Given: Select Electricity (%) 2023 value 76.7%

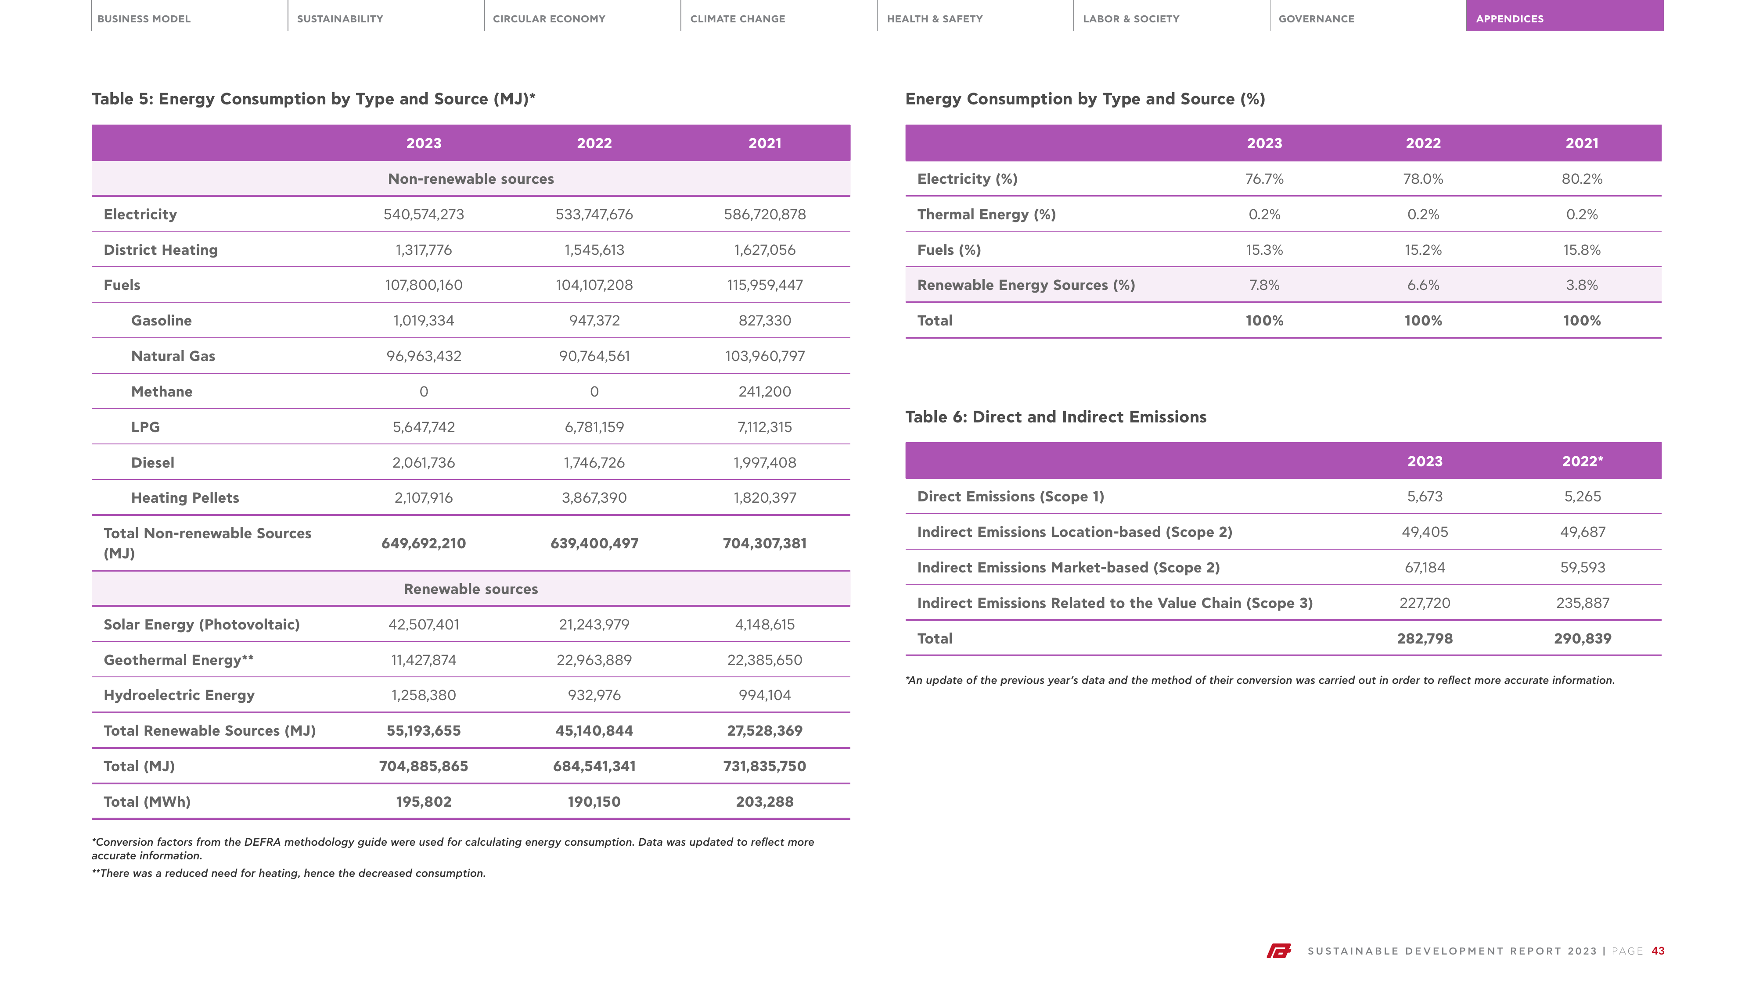Looking at the screenshot, I should point(1264,179).
